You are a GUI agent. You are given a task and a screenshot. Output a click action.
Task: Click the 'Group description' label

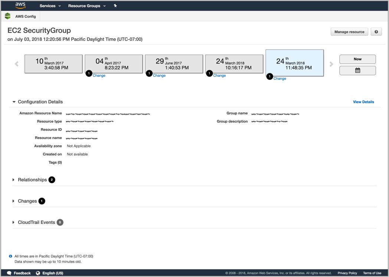[232, 121]
